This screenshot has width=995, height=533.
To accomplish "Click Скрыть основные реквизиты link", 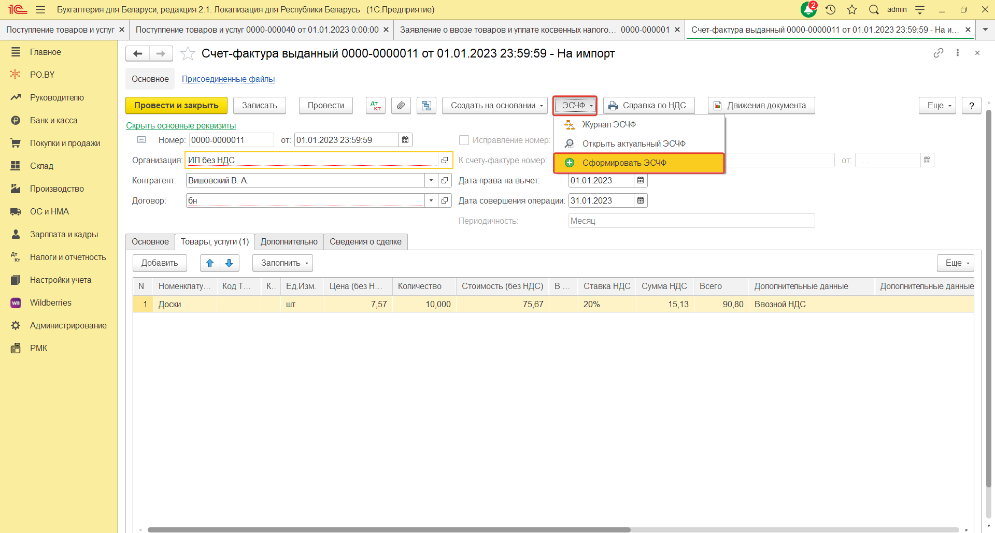I will point(181,125).
